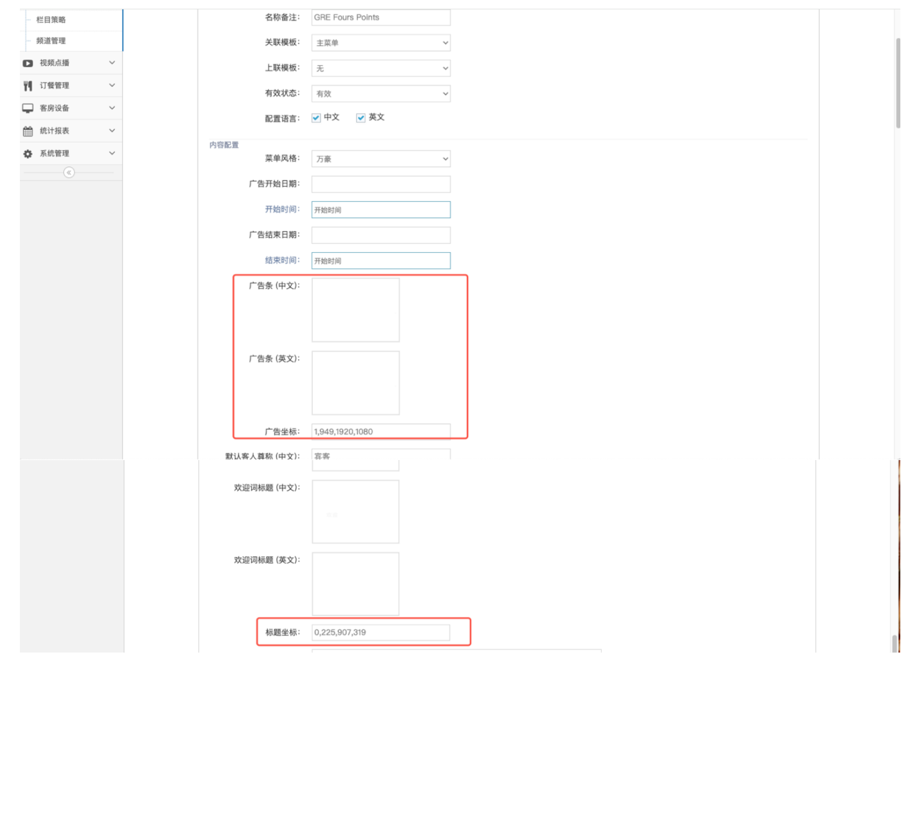Collapse the sidebar with the double-arrow icon
This screenshot has height=814, width=914.
69,173
